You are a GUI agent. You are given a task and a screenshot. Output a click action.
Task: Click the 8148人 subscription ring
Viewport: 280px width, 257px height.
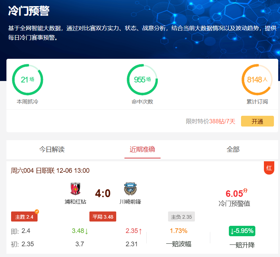point(257,80)
